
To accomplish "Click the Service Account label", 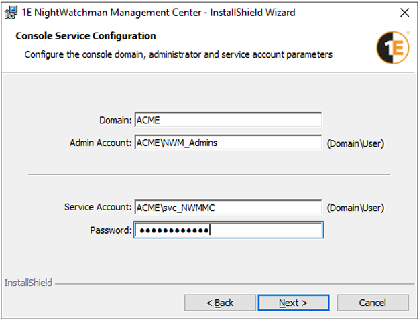I will coord(98,208).
